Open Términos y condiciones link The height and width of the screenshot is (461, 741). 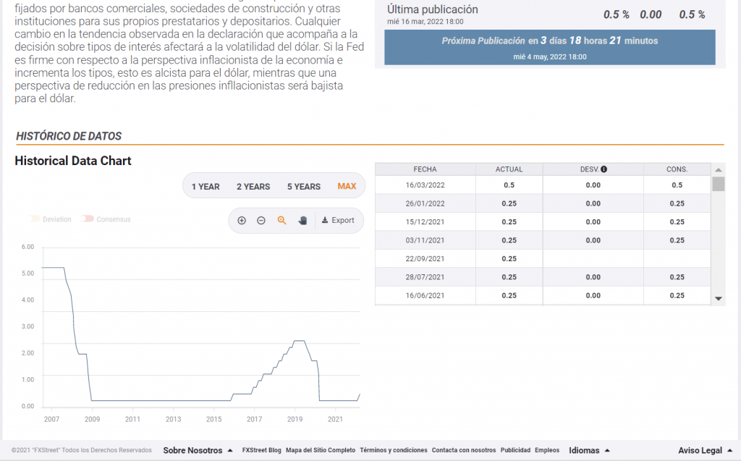tap(393, 450)
